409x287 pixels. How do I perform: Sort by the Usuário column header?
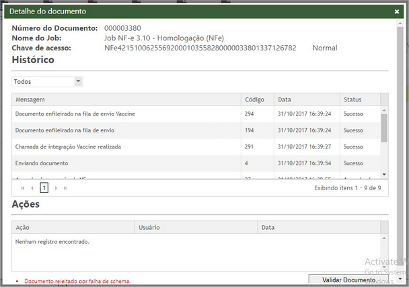[x=196, y=227]
